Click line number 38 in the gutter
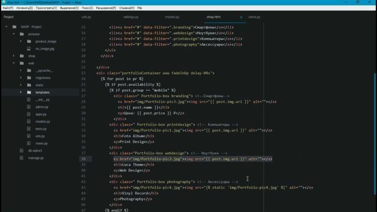This screenshot has width=377, height=212. coord(84,159)
